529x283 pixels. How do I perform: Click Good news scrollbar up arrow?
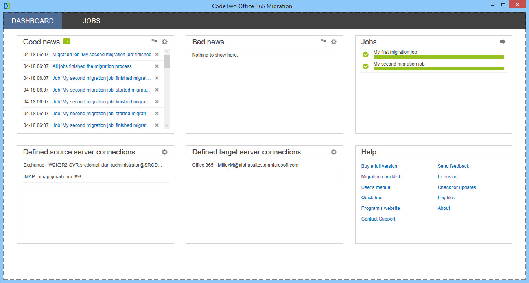(x=166, y=52)
